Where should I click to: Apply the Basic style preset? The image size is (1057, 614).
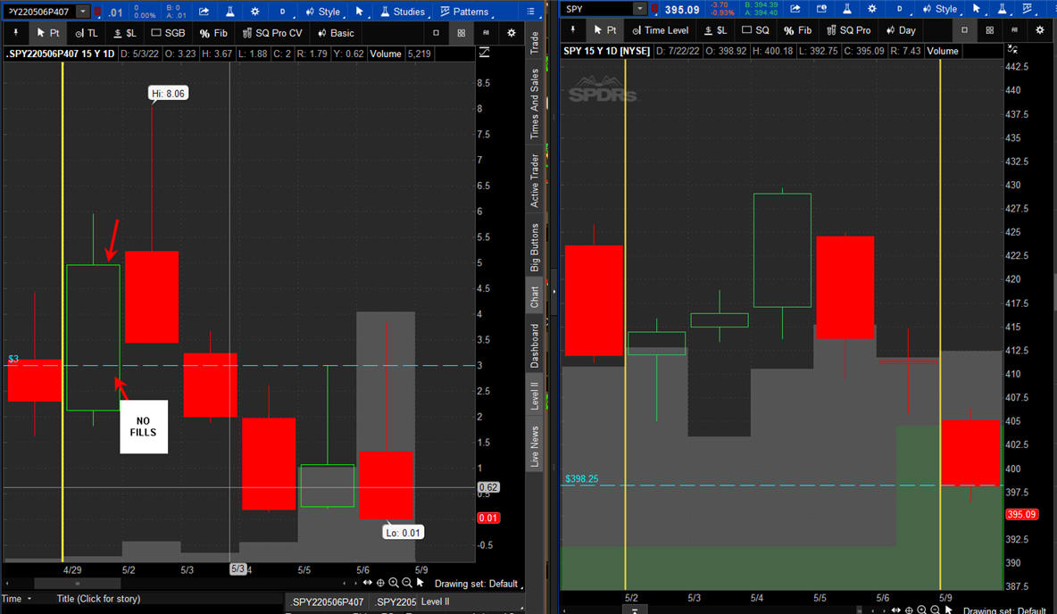click(x=336, y=32)
